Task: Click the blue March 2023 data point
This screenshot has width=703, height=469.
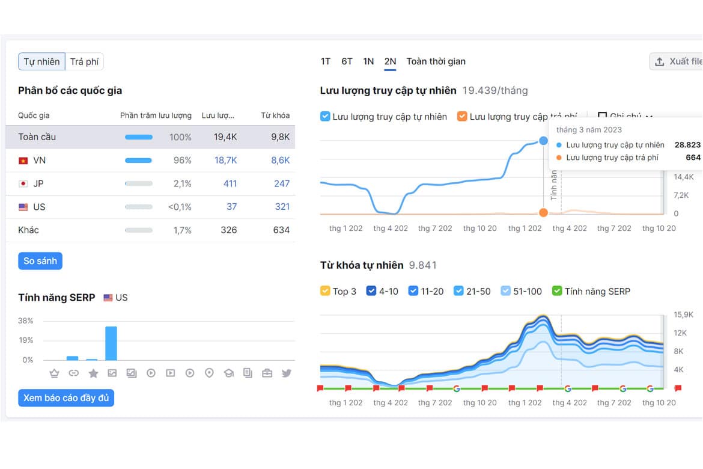Action: coord(543,141)
